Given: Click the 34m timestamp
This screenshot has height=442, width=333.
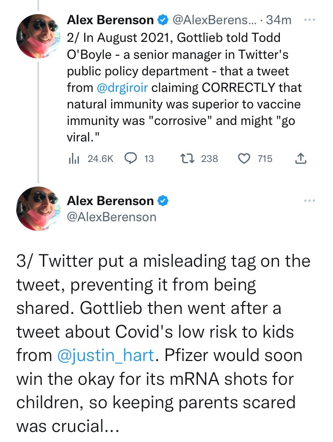Looking at the screenshot, I should click(x=278, y=20).
